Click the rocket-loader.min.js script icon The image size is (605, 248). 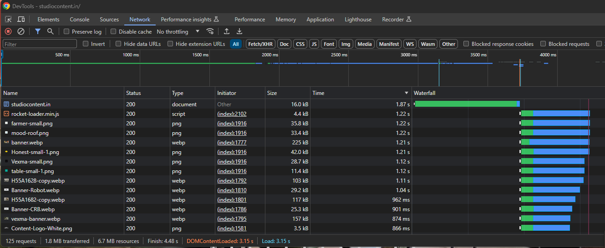click(6, 114)
